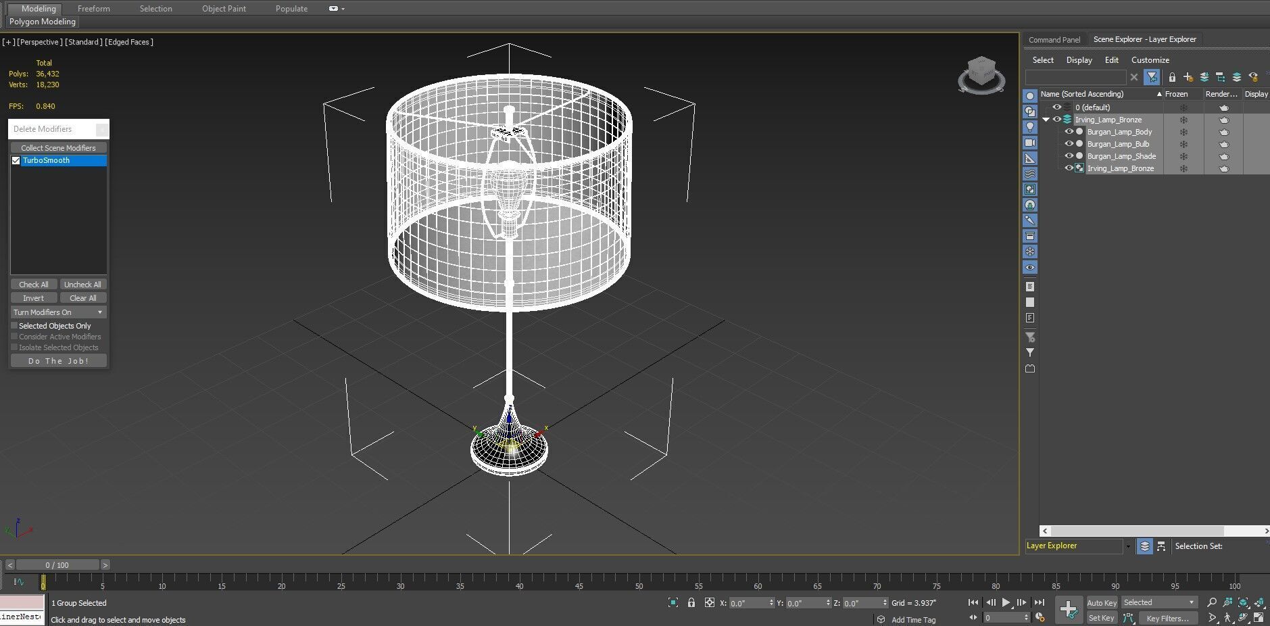Open the Display menu in Scene Explorer
Image resolution: width=1270 pixels, height=626 pixels.
tap(1079, 60)
